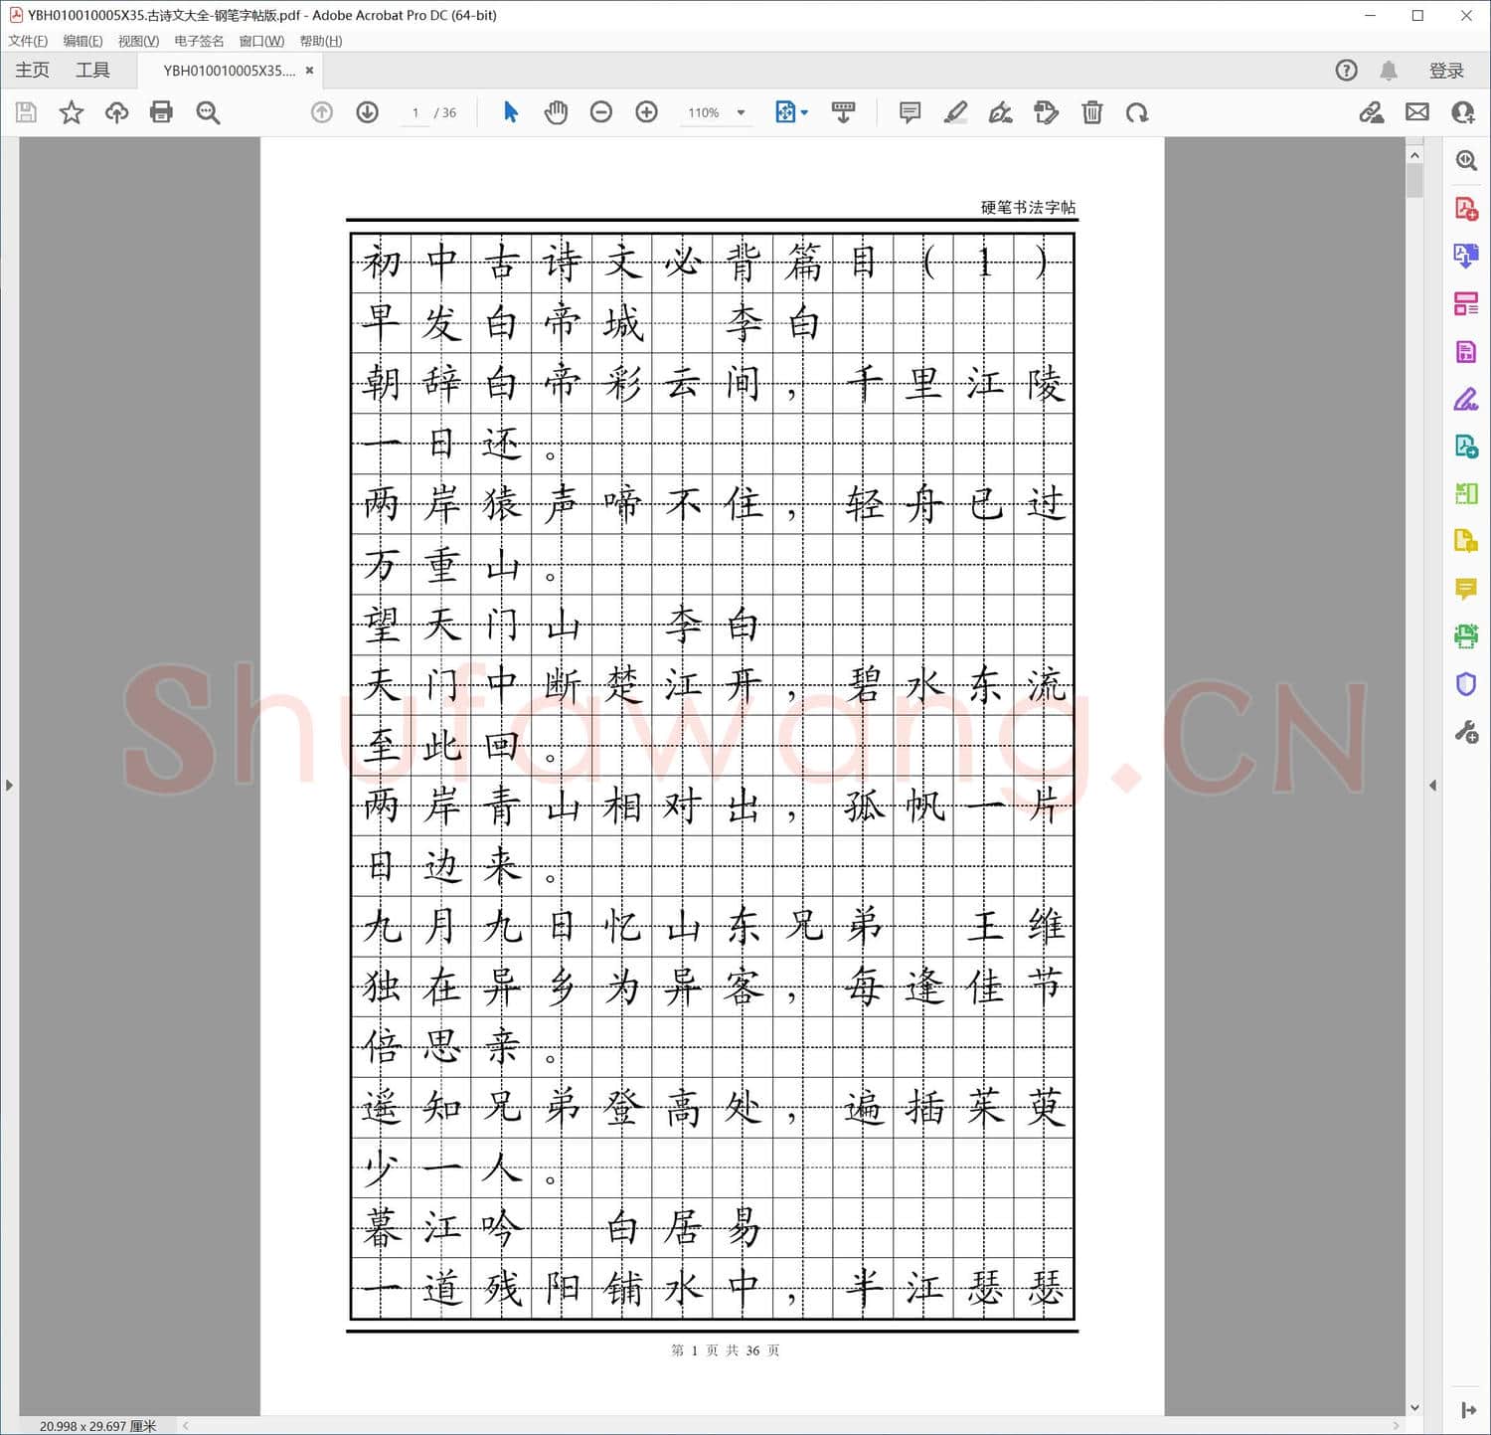Image resolution: width=1491 pixels, height=1435 pixels.
Task: Activate the selection arrow tool
Action: (x=511, y=112)
